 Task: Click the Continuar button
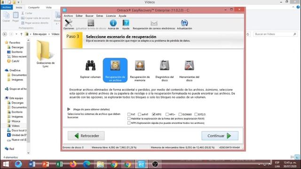220,136
